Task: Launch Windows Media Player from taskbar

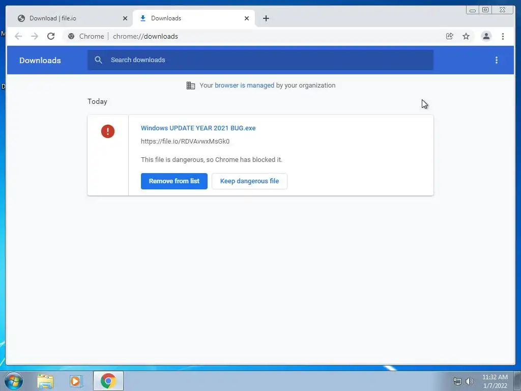Action: coord(76,381)
